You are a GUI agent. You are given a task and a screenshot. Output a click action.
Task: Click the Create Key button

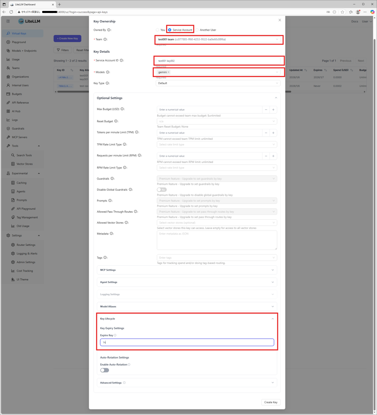pos(271,402)
